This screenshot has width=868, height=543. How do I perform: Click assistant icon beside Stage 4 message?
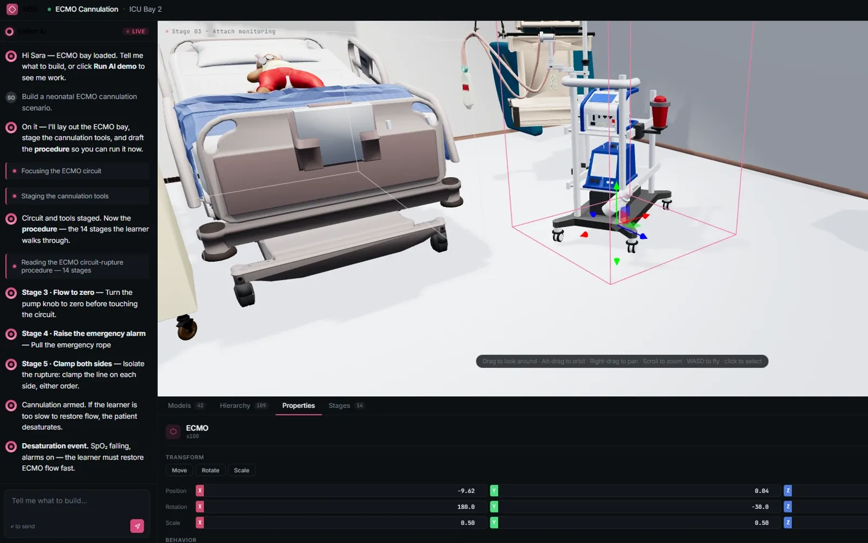[11, 334]
